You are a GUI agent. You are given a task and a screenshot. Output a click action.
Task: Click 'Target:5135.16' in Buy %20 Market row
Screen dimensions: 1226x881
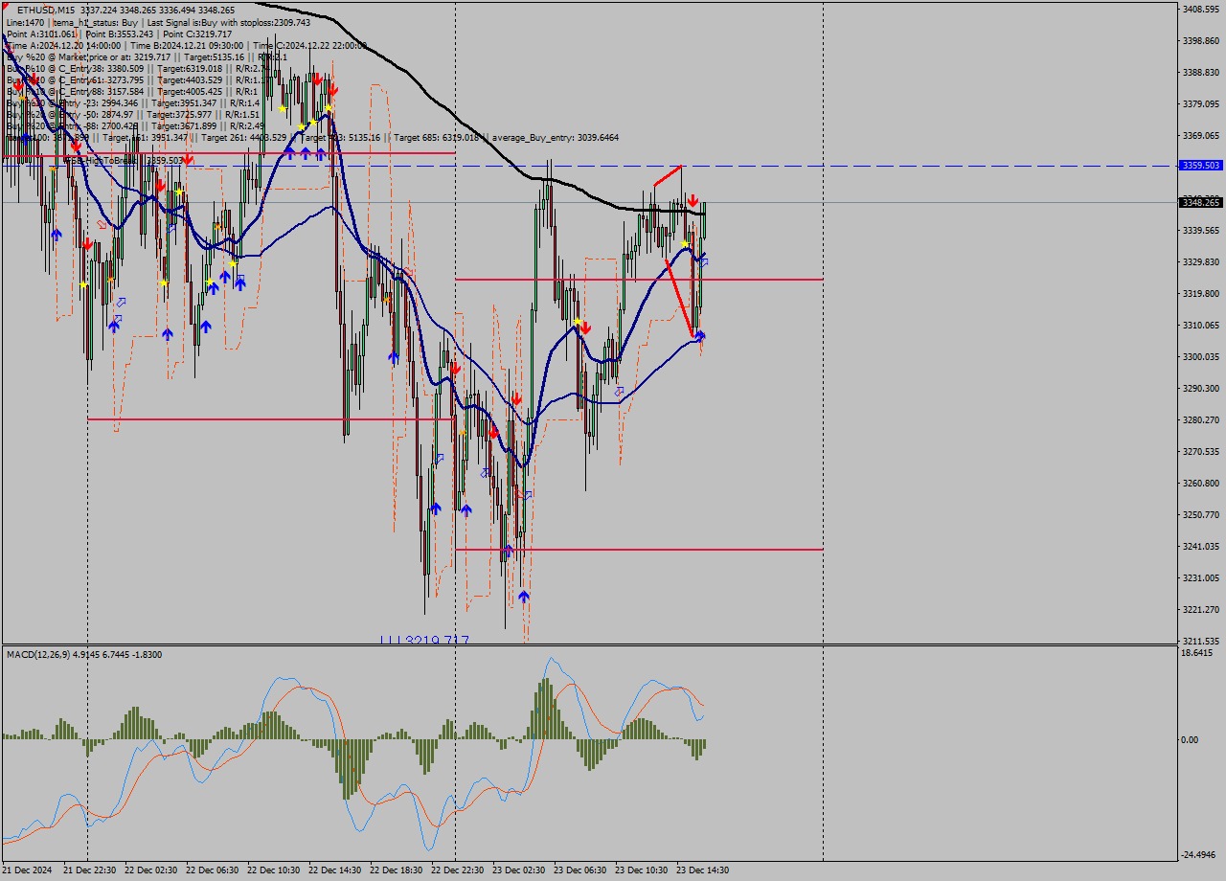[215, 57]
